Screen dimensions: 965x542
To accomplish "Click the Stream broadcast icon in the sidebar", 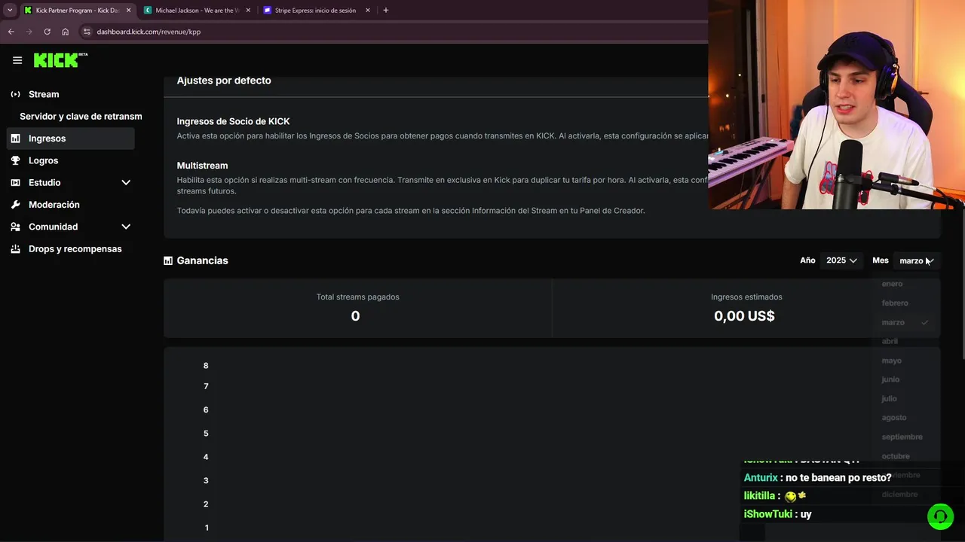I will [15, 94].
